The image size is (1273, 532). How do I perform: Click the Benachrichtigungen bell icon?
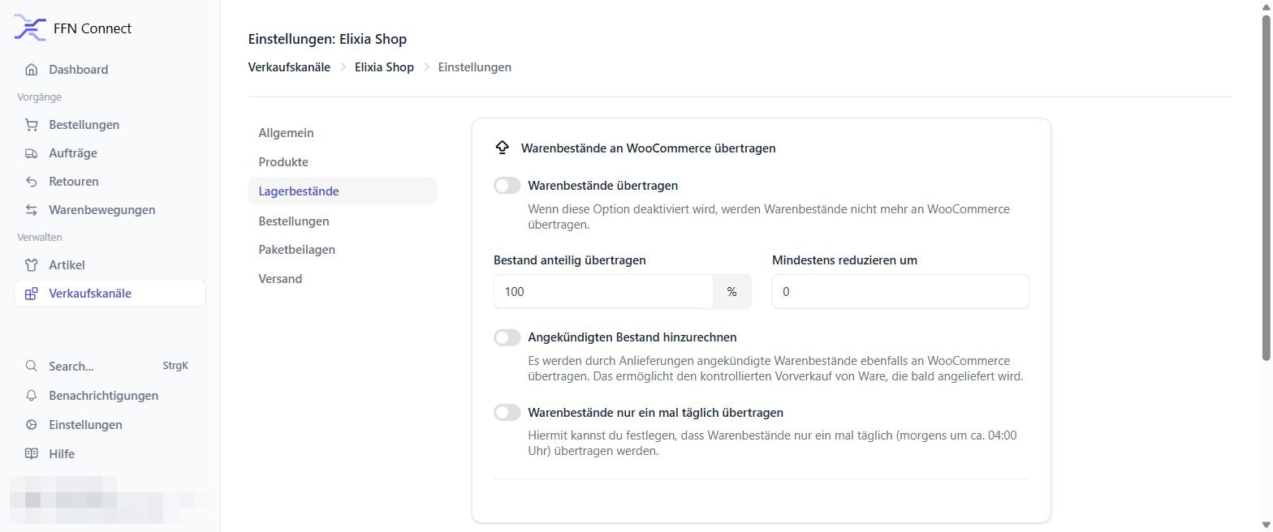(32, 396)
